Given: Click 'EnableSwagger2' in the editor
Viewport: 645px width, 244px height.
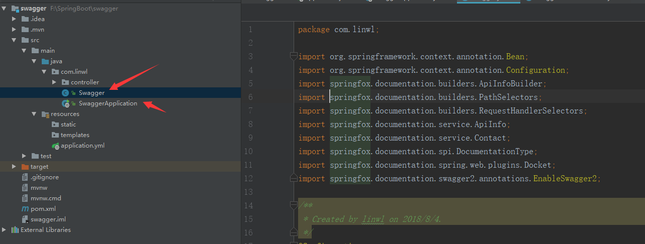Looking at the screenshot, I should (x=565, y=179).
